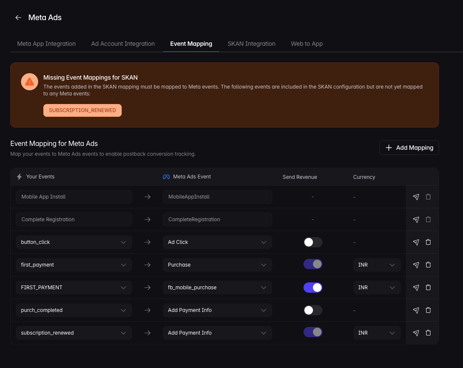Image resolution: width=463 pixels, height=368 pixels.
Task: Delete the purch_completed mapping
Action: pyautogui.click(x=428, y=310)
